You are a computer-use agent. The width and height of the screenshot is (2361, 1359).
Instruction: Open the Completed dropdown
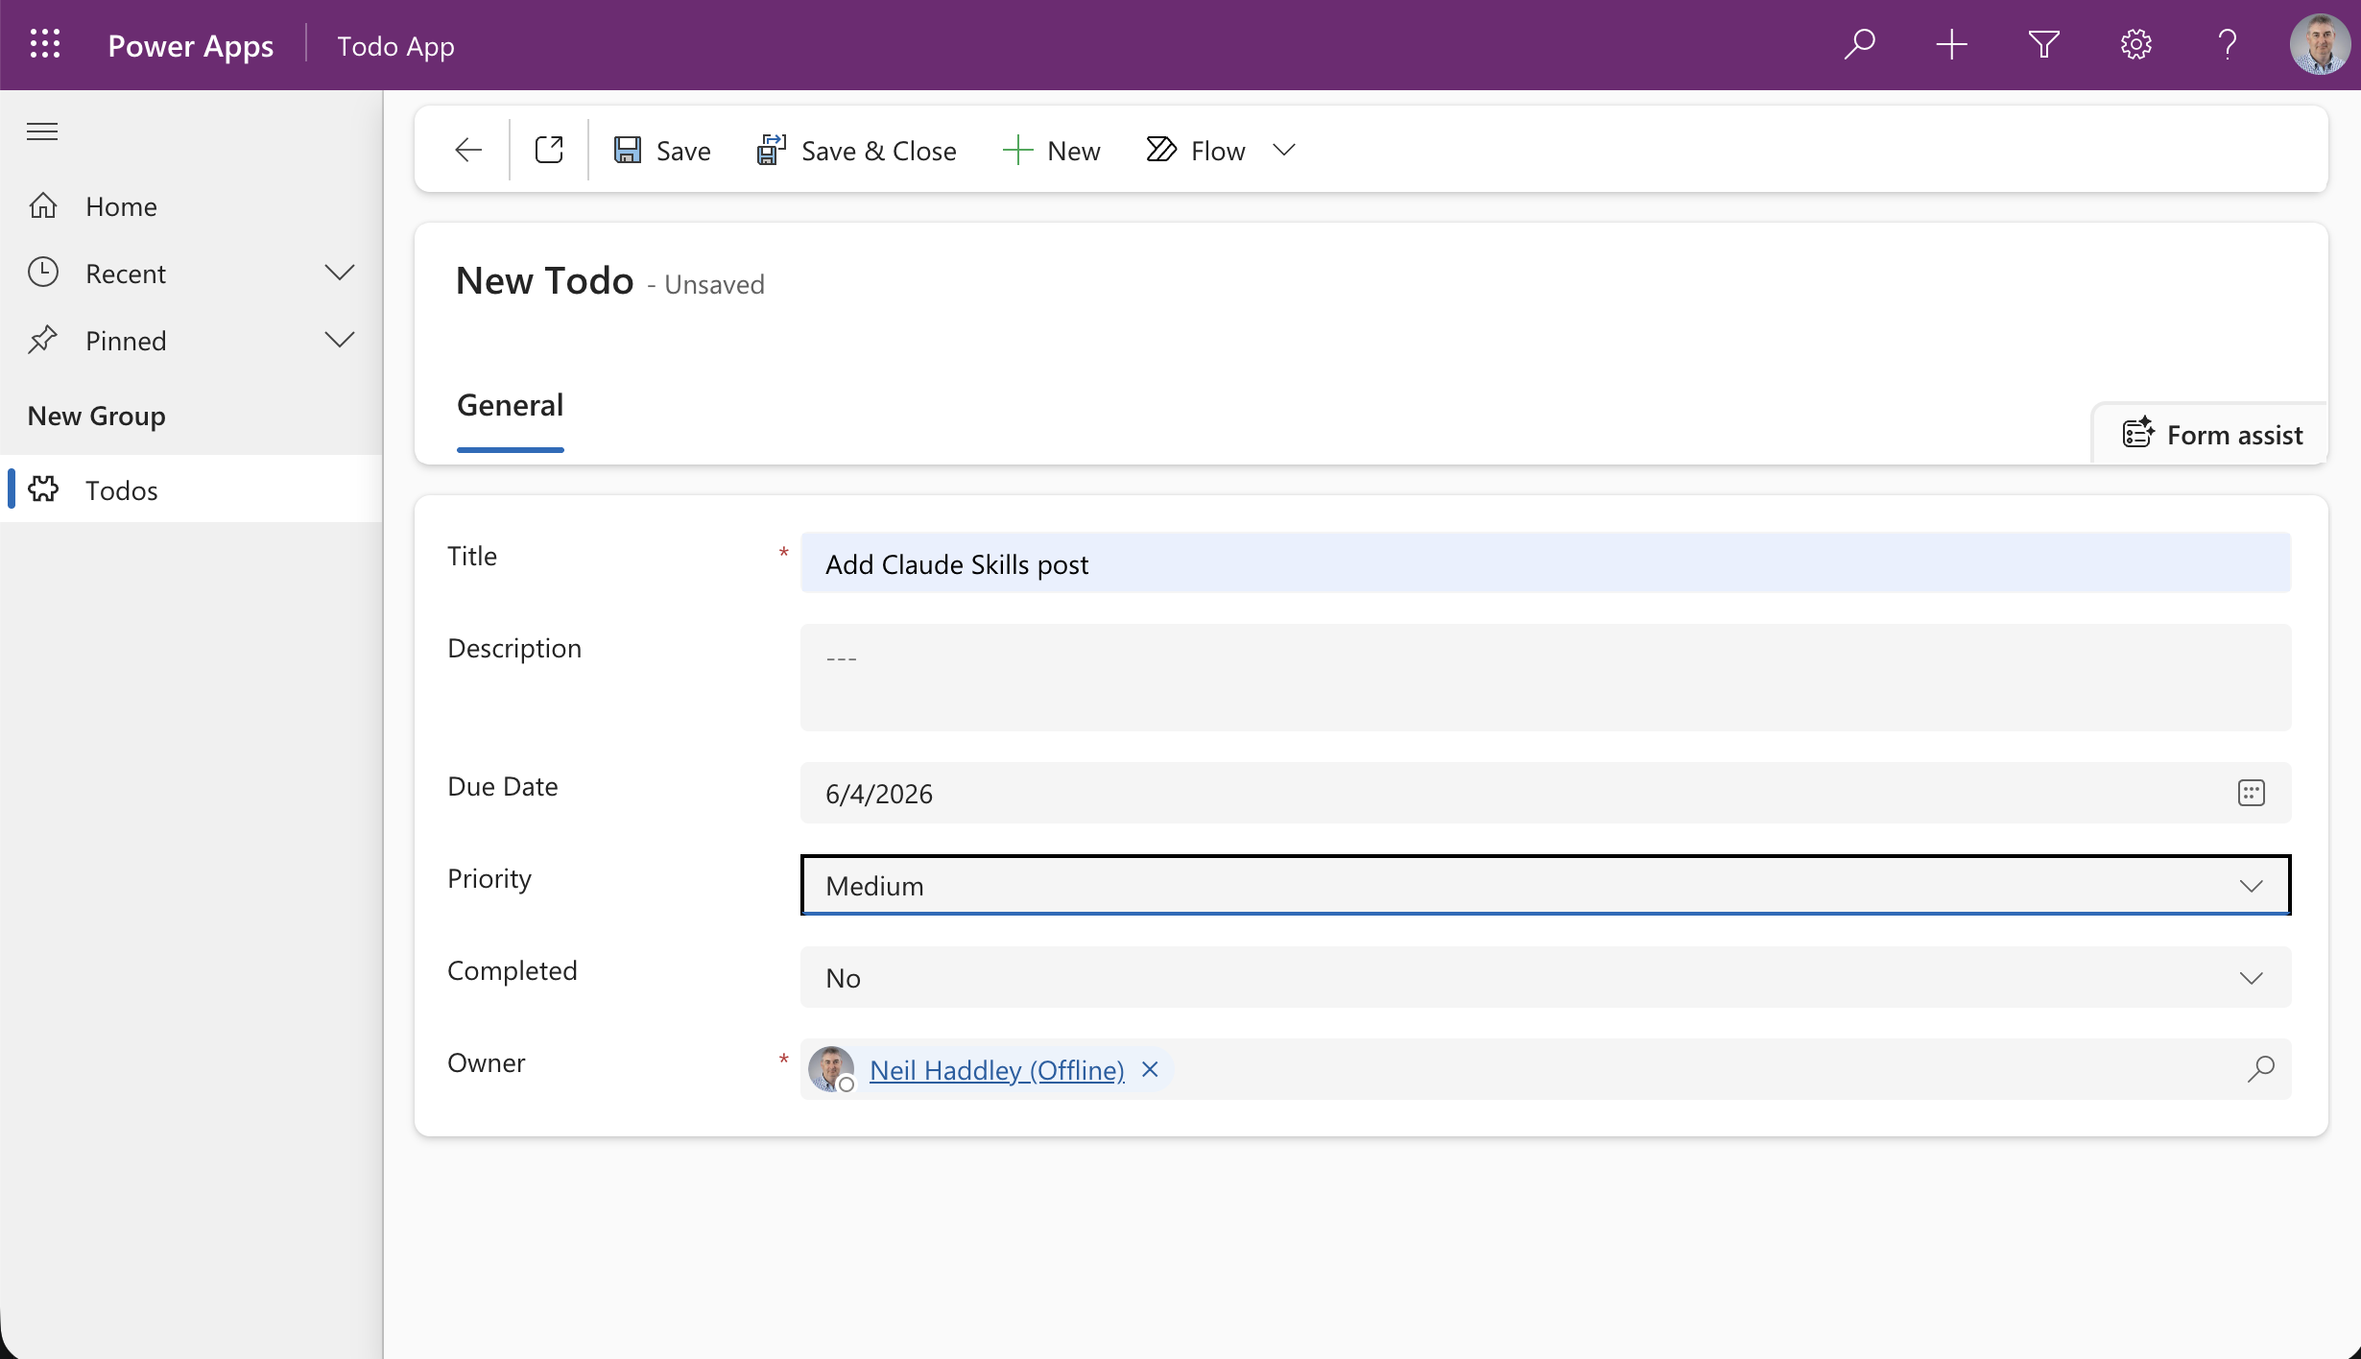coord(1546,977)
